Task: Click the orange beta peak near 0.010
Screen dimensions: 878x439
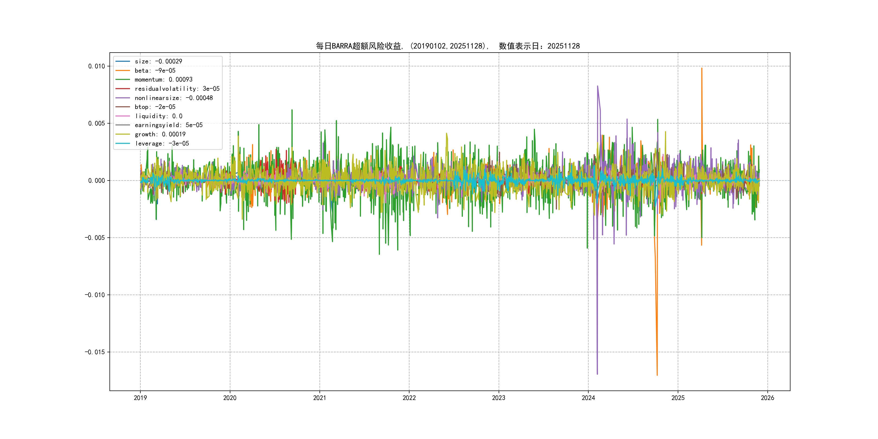Action: pyautogui.click(x=701, y=69)
